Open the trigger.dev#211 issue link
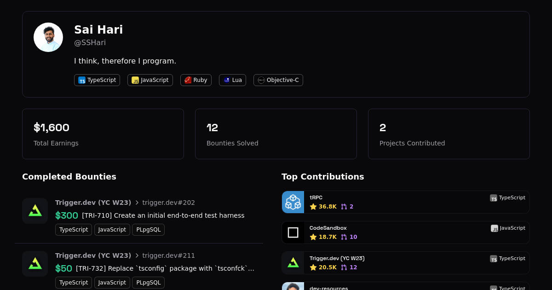552x290 pixels. (x=168, y=255)
